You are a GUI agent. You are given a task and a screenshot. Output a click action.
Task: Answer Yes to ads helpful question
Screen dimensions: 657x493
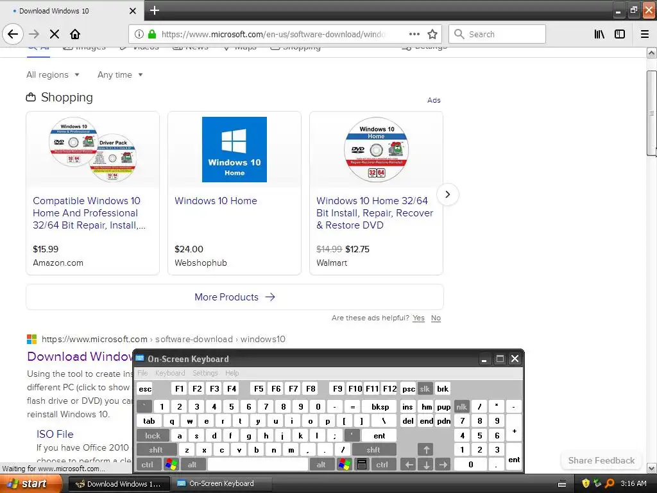[418, 318]
